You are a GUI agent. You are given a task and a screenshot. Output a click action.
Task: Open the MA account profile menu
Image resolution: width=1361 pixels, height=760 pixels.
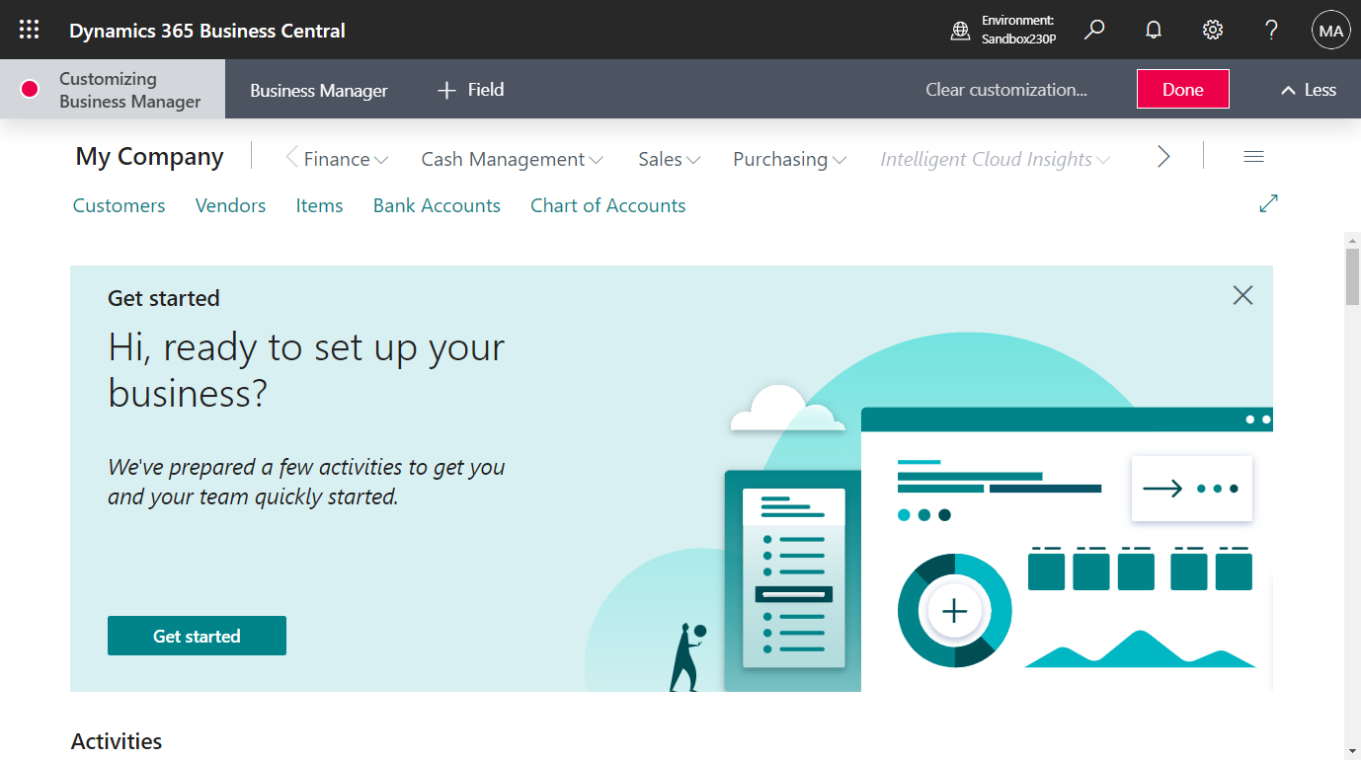click(x=1330, y=30)
